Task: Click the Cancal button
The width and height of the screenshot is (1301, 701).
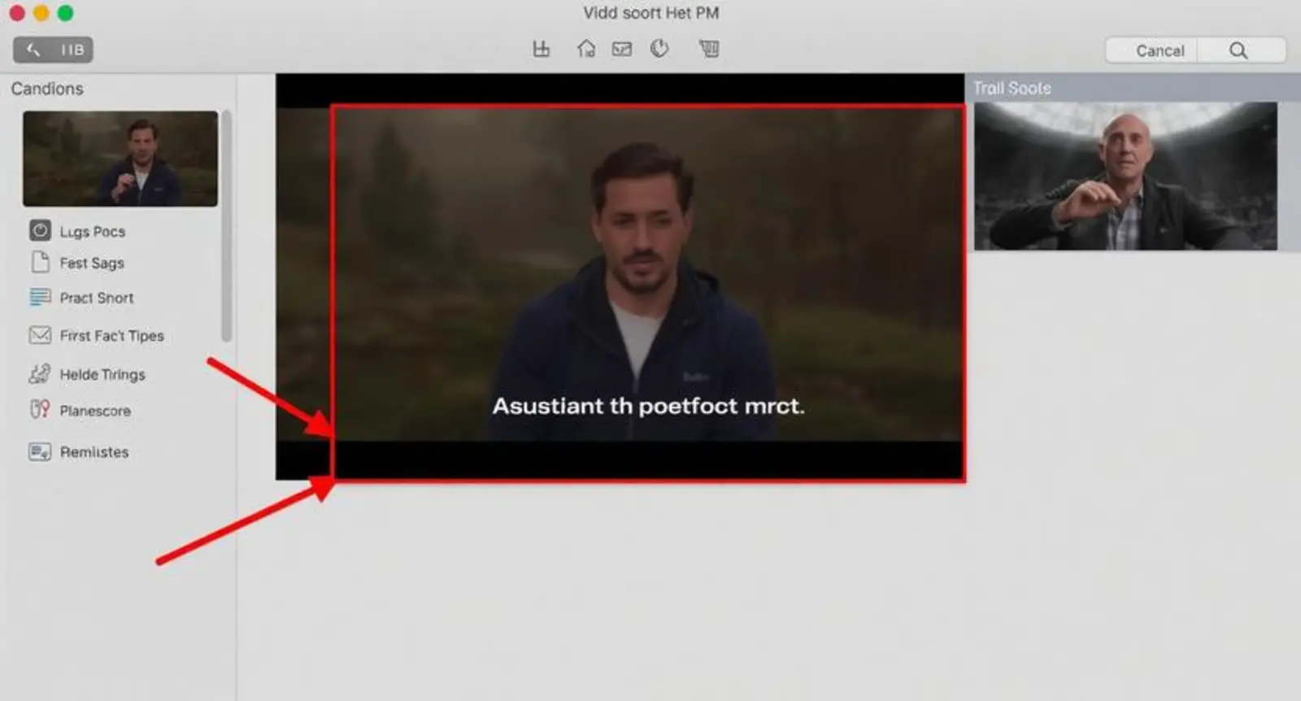Action: [x=1160, y=50]
